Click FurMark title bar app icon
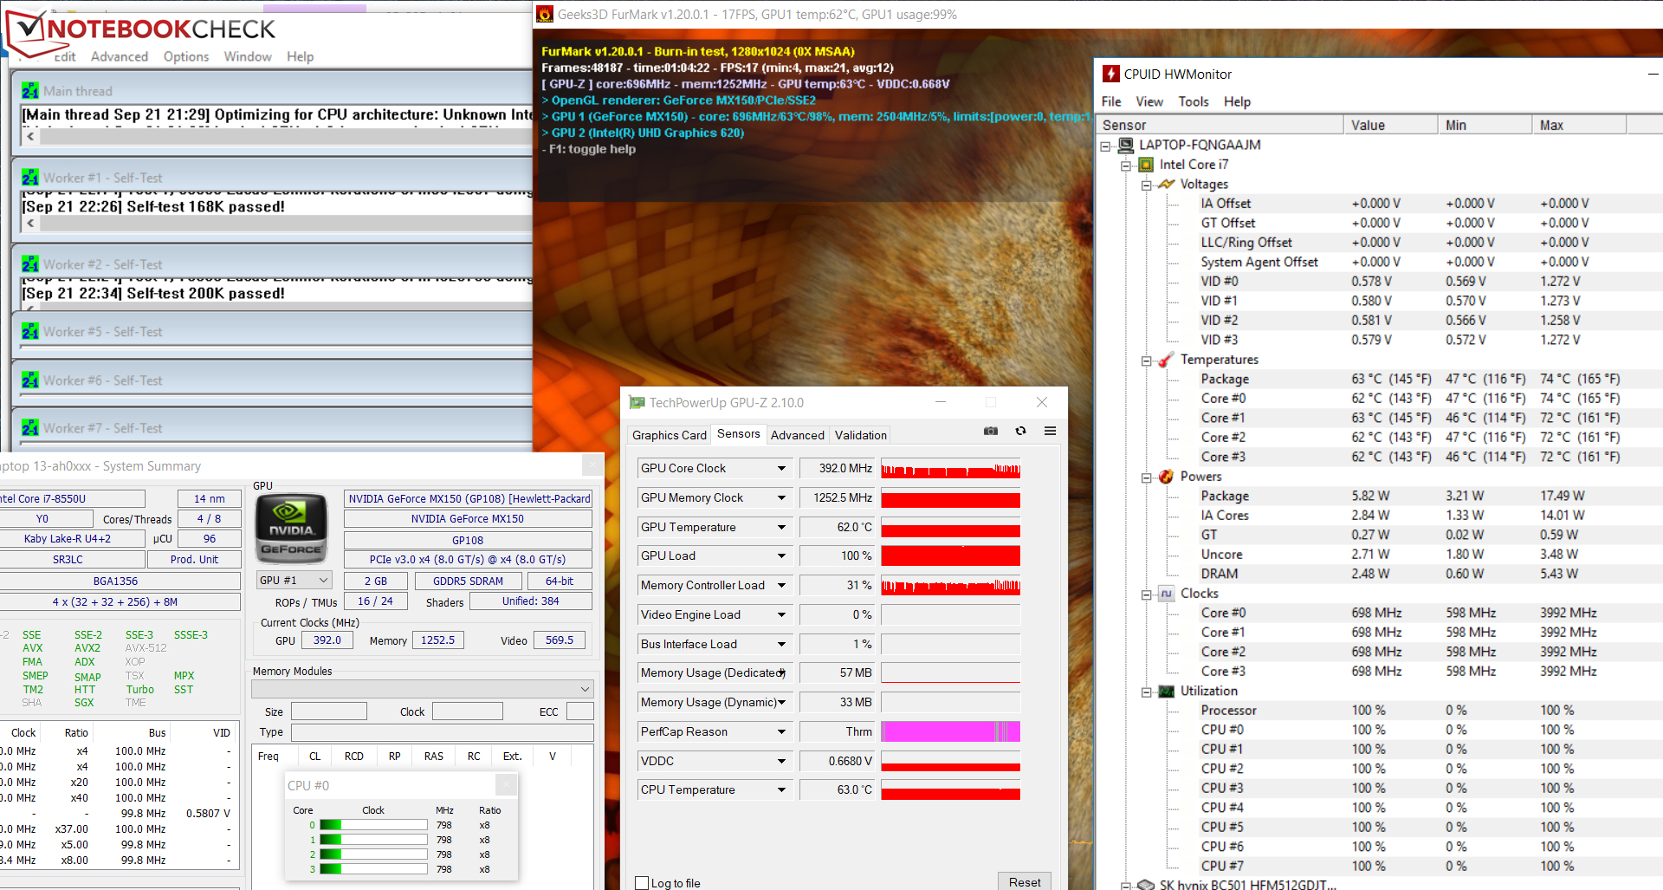 545,14
